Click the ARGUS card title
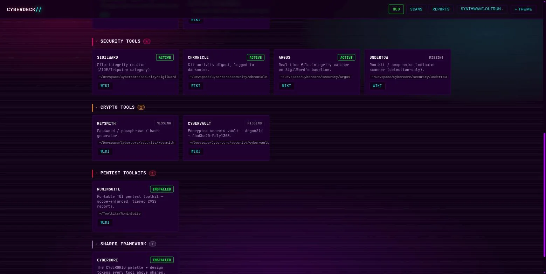The image size is (546, 274). pos(284,58)
